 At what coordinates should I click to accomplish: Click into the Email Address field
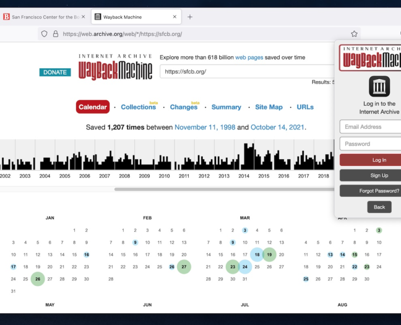[371, 127]
